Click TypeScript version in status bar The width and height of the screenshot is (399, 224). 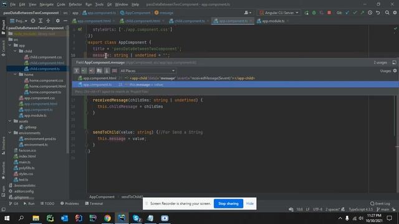(360, 210)
